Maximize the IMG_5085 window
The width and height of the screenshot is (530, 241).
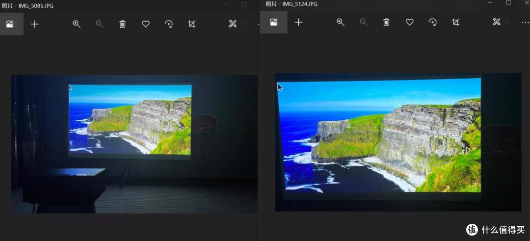pos(244,4)
